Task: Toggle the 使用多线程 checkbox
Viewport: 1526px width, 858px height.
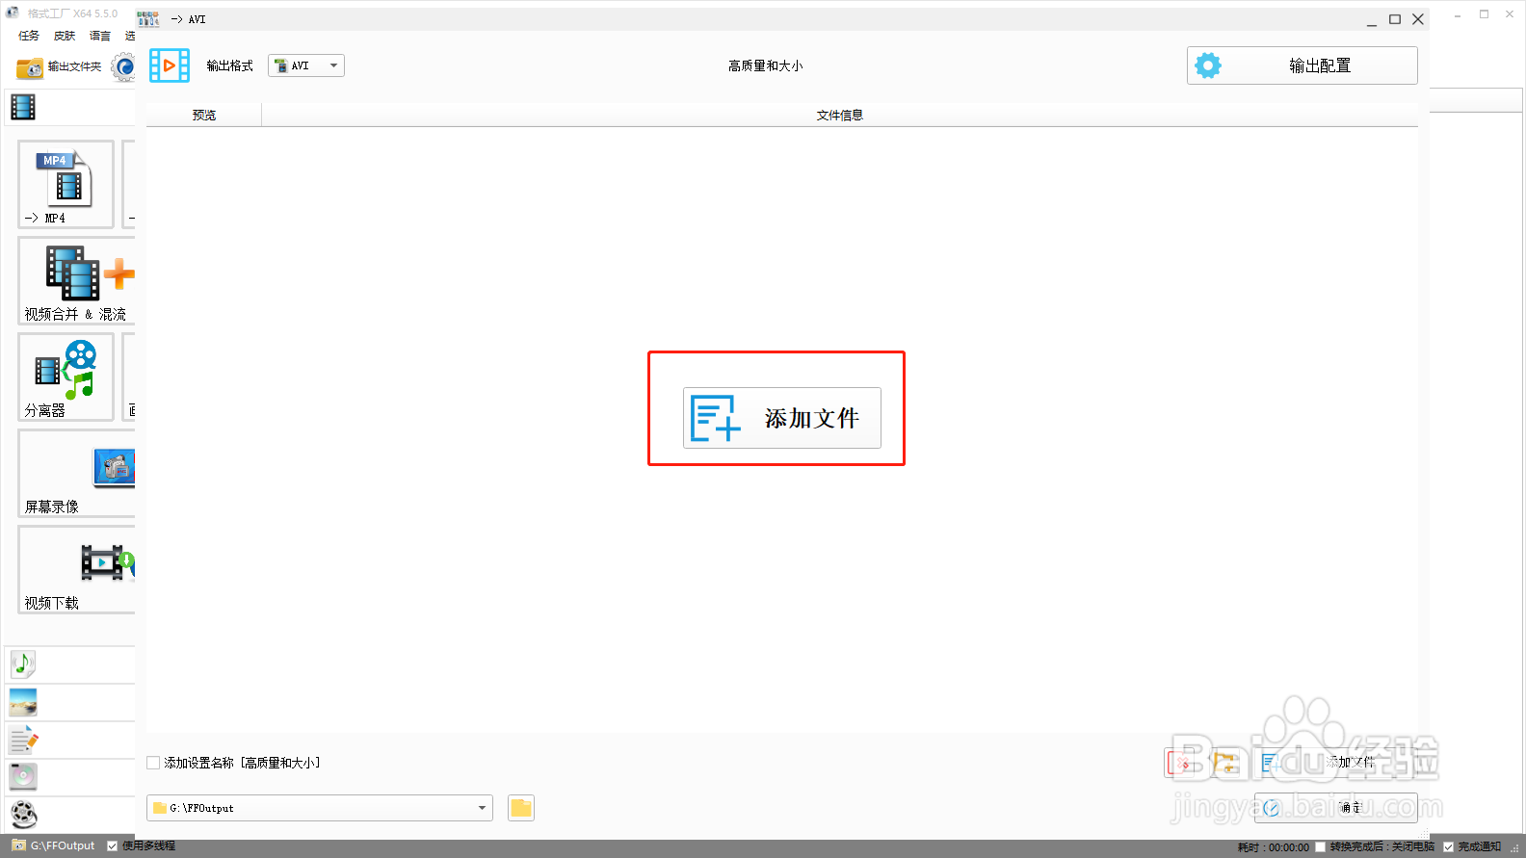Action: (x=112, y=845)
